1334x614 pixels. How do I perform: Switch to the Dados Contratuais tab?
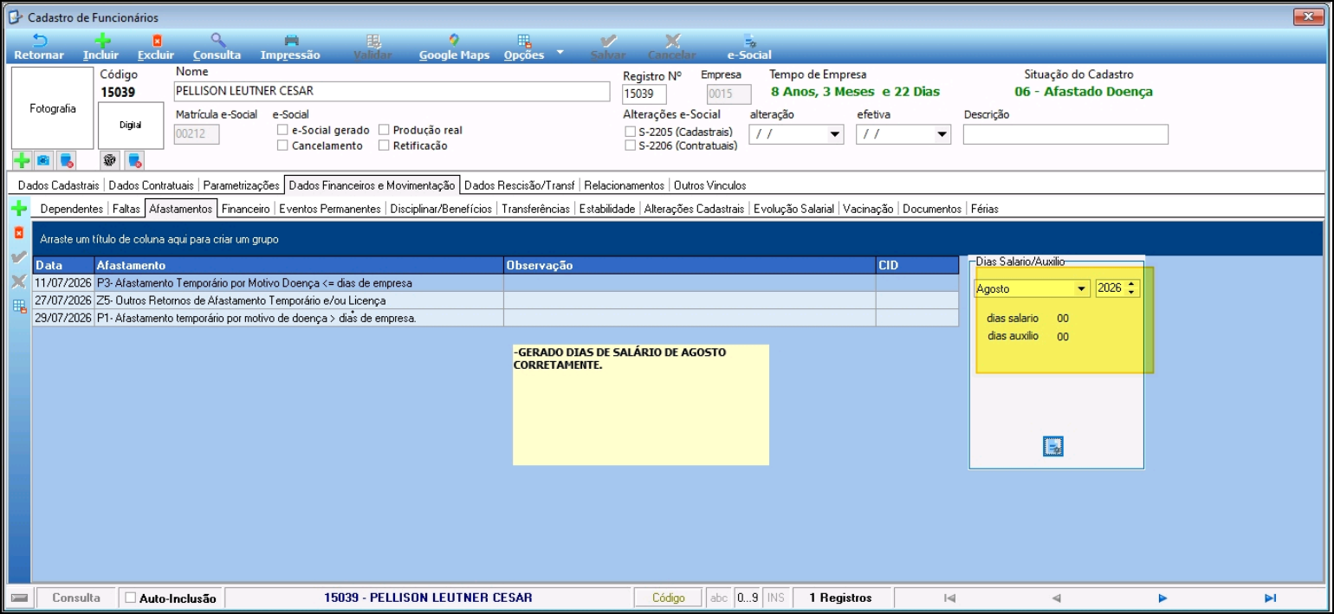pyautogui.click(x=152, y=185)
